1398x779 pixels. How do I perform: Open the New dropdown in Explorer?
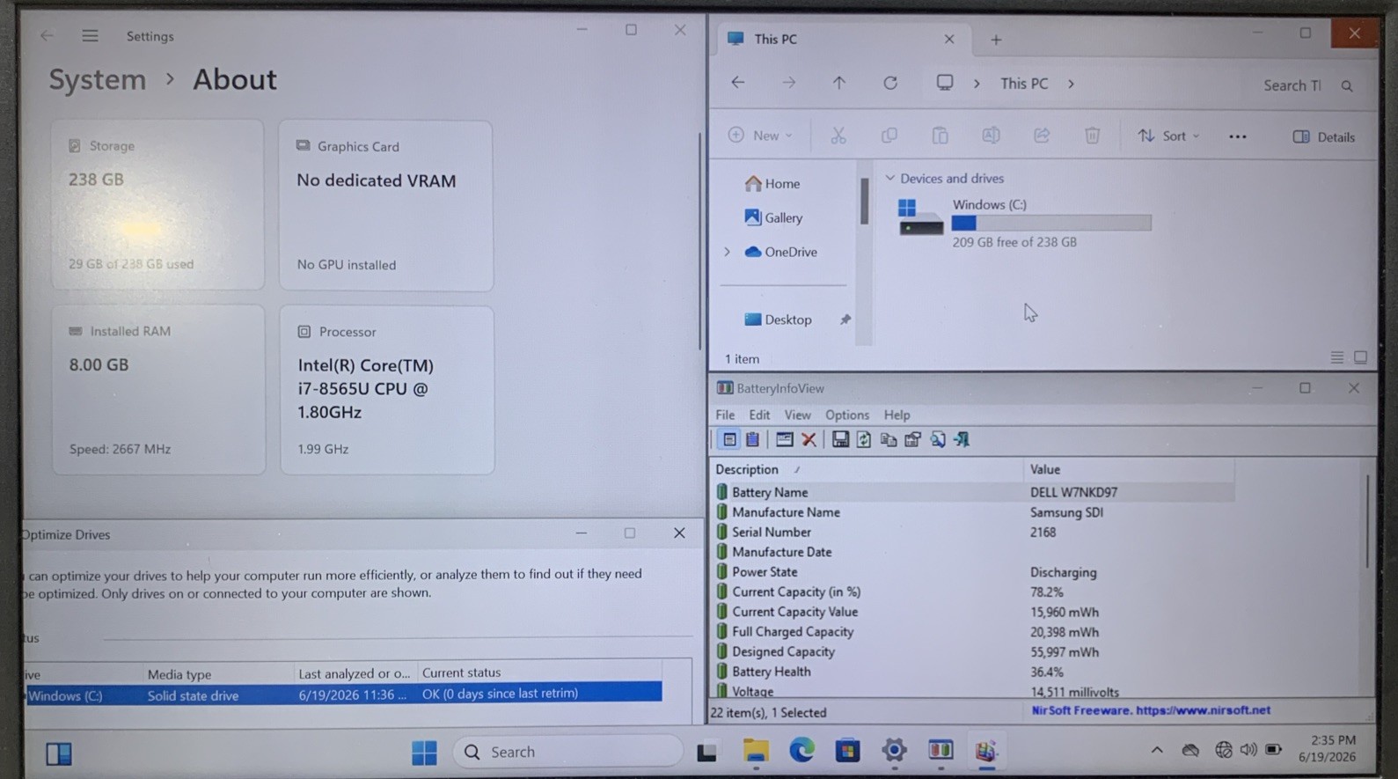click(760, 136)
